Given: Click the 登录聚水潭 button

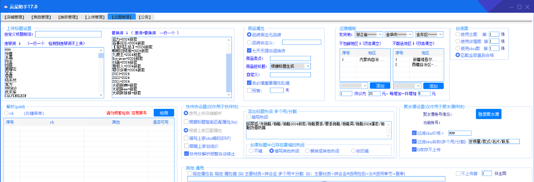Looking at the screenshot, I should click(488, 114).
